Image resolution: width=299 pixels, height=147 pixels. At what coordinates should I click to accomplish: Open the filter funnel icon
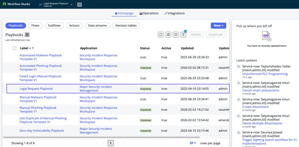[x=183, y=34]
